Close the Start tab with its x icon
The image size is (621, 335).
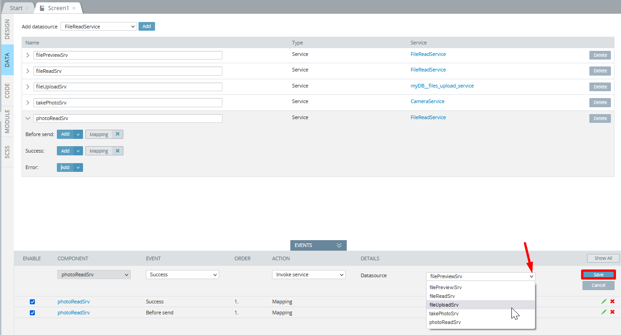tap(27, 8)
